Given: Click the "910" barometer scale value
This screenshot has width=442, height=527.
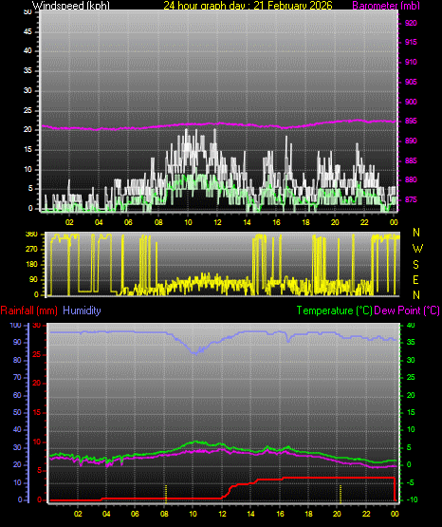Looking at the screenshot, I should (411, 62).
